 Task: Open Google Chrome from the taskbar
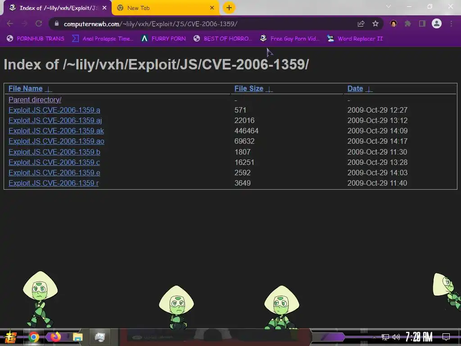pyautogui.click(x=33, y=337)
